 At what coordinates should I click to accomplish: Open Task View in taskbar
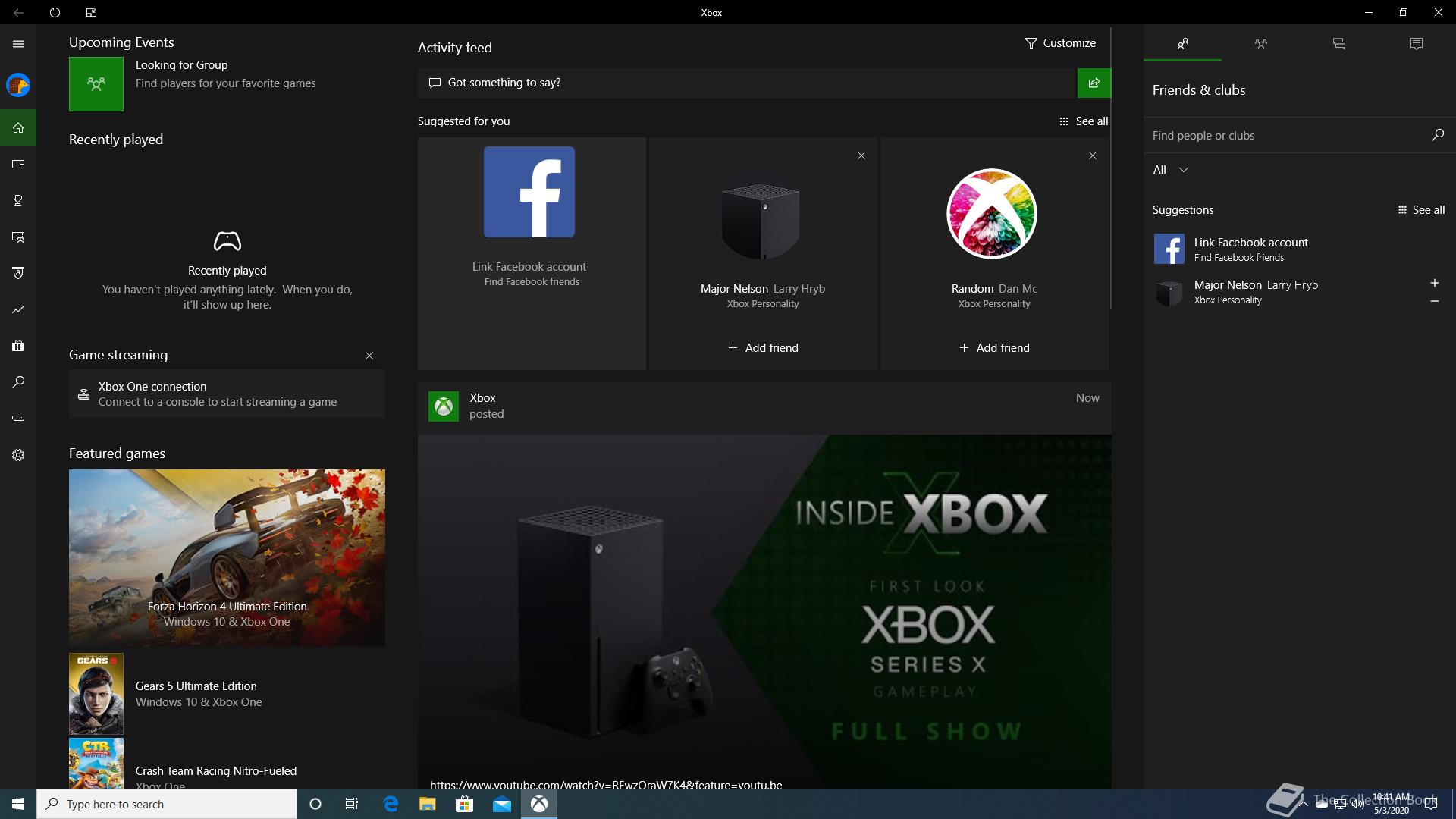(352, 804)
